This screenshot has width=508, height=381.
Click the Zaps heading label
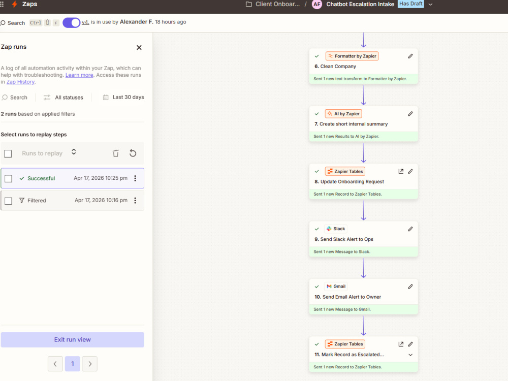(29, 4)
